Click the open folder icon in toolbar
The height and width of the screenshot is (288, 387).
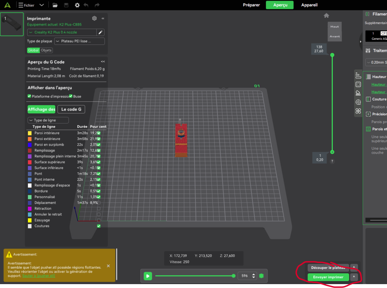click(55, 5)
